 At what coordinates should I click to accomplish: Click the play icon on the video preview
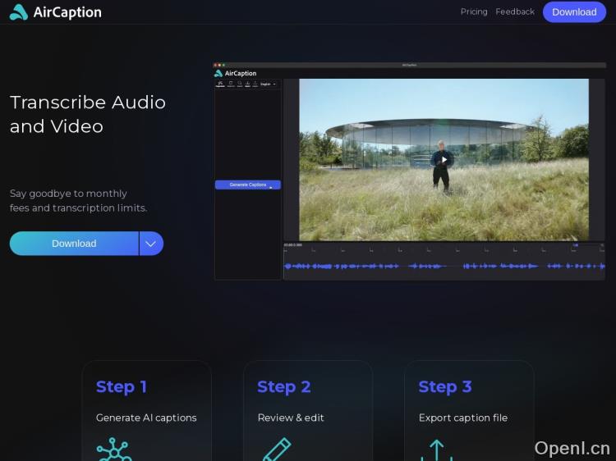click(444, 159)
